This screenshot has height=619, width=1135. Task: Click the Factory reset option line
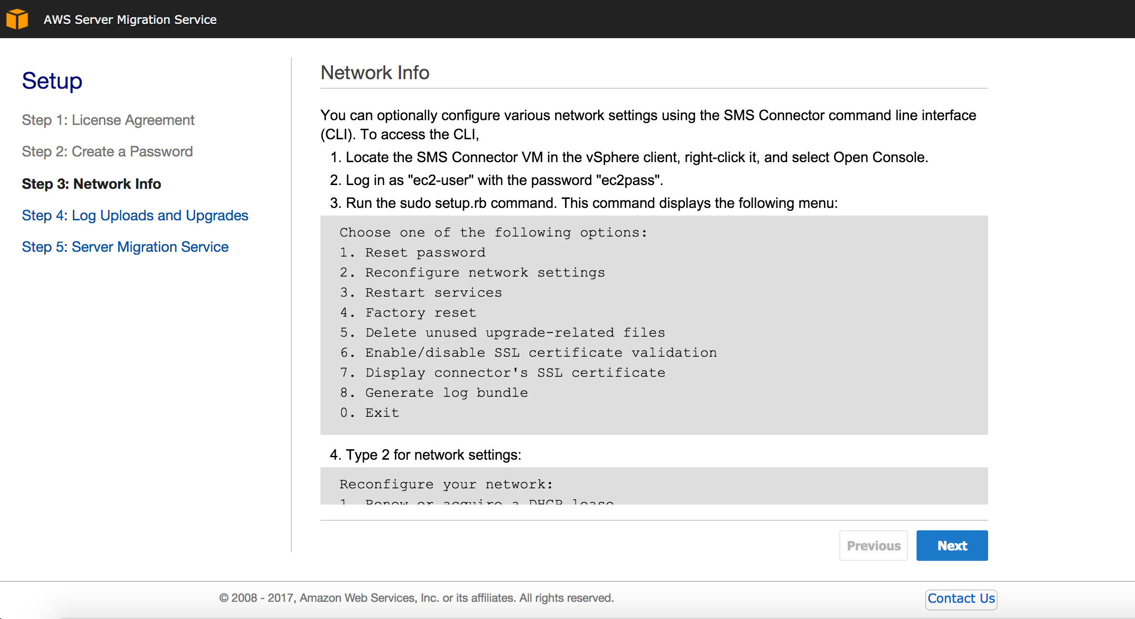click(x=408, y=312)
